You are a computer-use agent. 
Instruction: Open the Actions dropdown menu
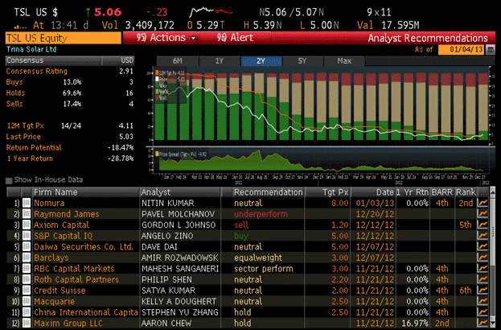(162, 38)
